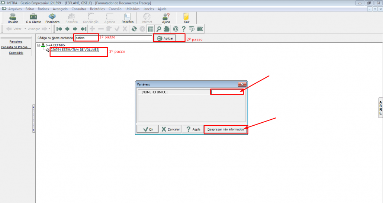Go to first record navigation icon
The width and height of the screenshot is (383, 203).
click(59, 29)
